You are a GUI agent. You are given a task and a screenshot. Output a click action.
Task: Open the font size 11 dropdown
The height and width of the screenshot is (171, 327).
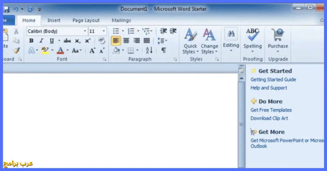coord(104,31)
